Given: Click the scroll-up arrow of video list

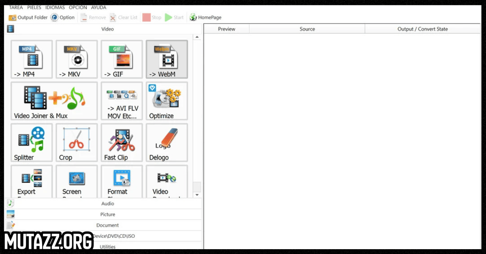Looking at the screenshot, I should point(197,37).
